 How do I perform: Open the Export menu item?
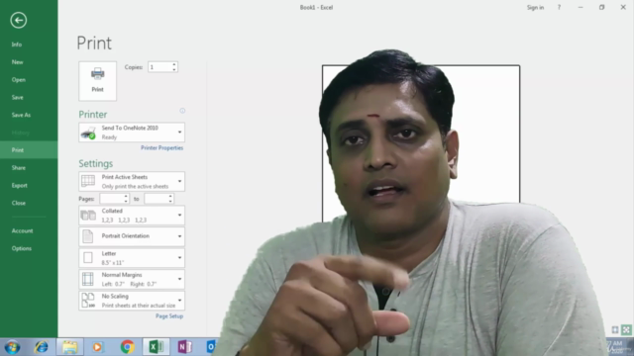[x=20, y=186]
